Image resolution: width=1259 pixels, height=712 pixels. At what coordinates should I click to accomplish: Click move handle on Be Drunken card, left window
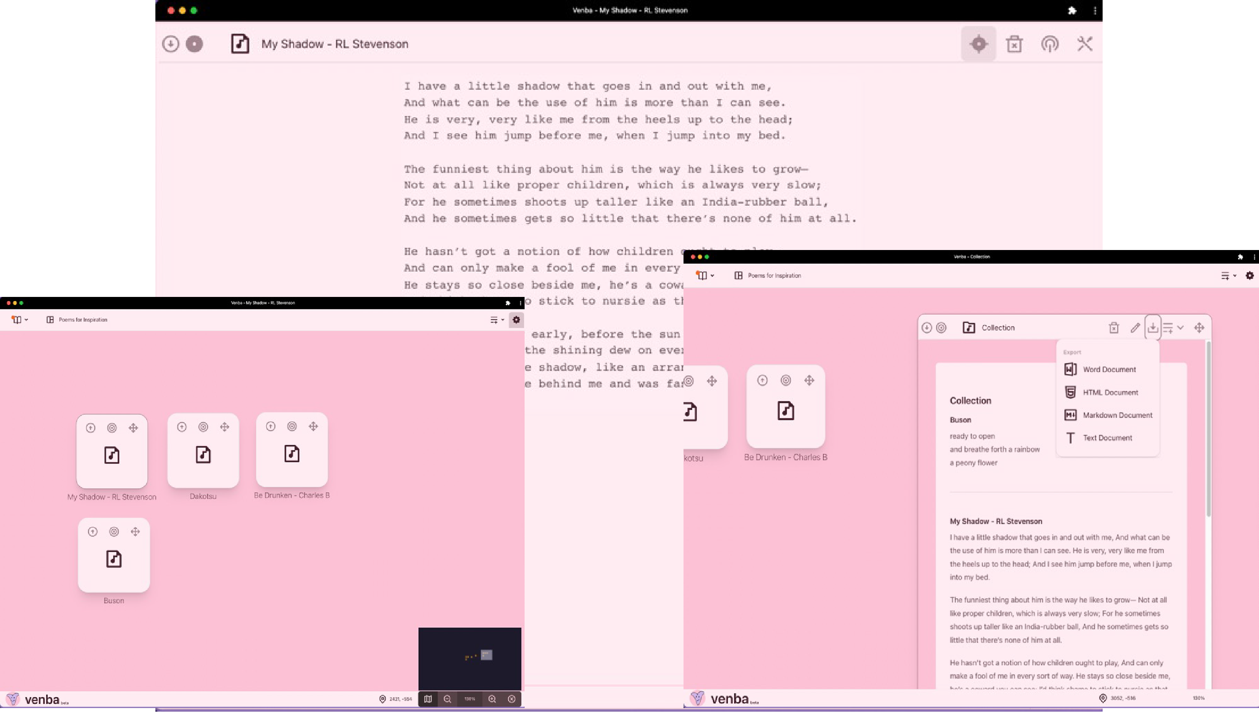(x=313, y=427)
